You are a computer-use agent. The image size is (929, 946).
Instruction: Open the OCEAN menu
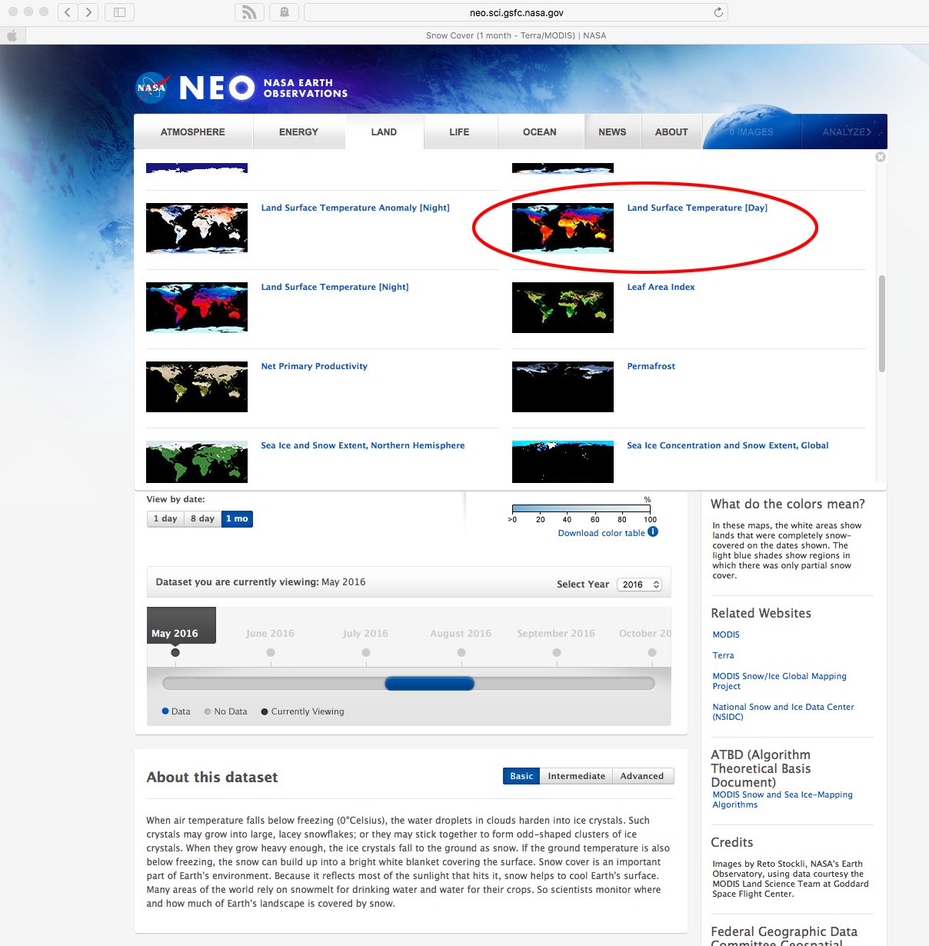pos(539,132)
